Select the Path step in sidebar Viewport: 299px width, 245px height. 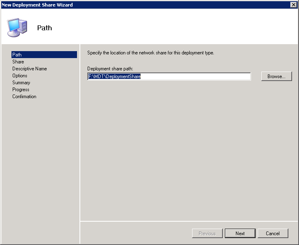[x=17, y=55]
